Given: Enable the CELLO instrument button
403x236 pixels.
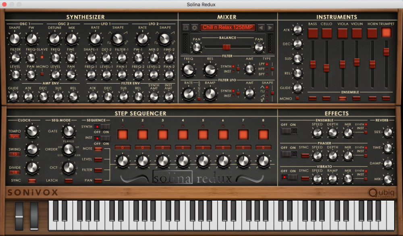Looking at the screenshot, I should [x=326, y=33].
